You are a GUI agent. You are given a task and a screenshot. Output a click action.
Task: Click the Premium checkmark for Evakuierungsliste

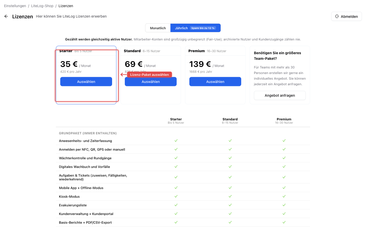(284, 205)
